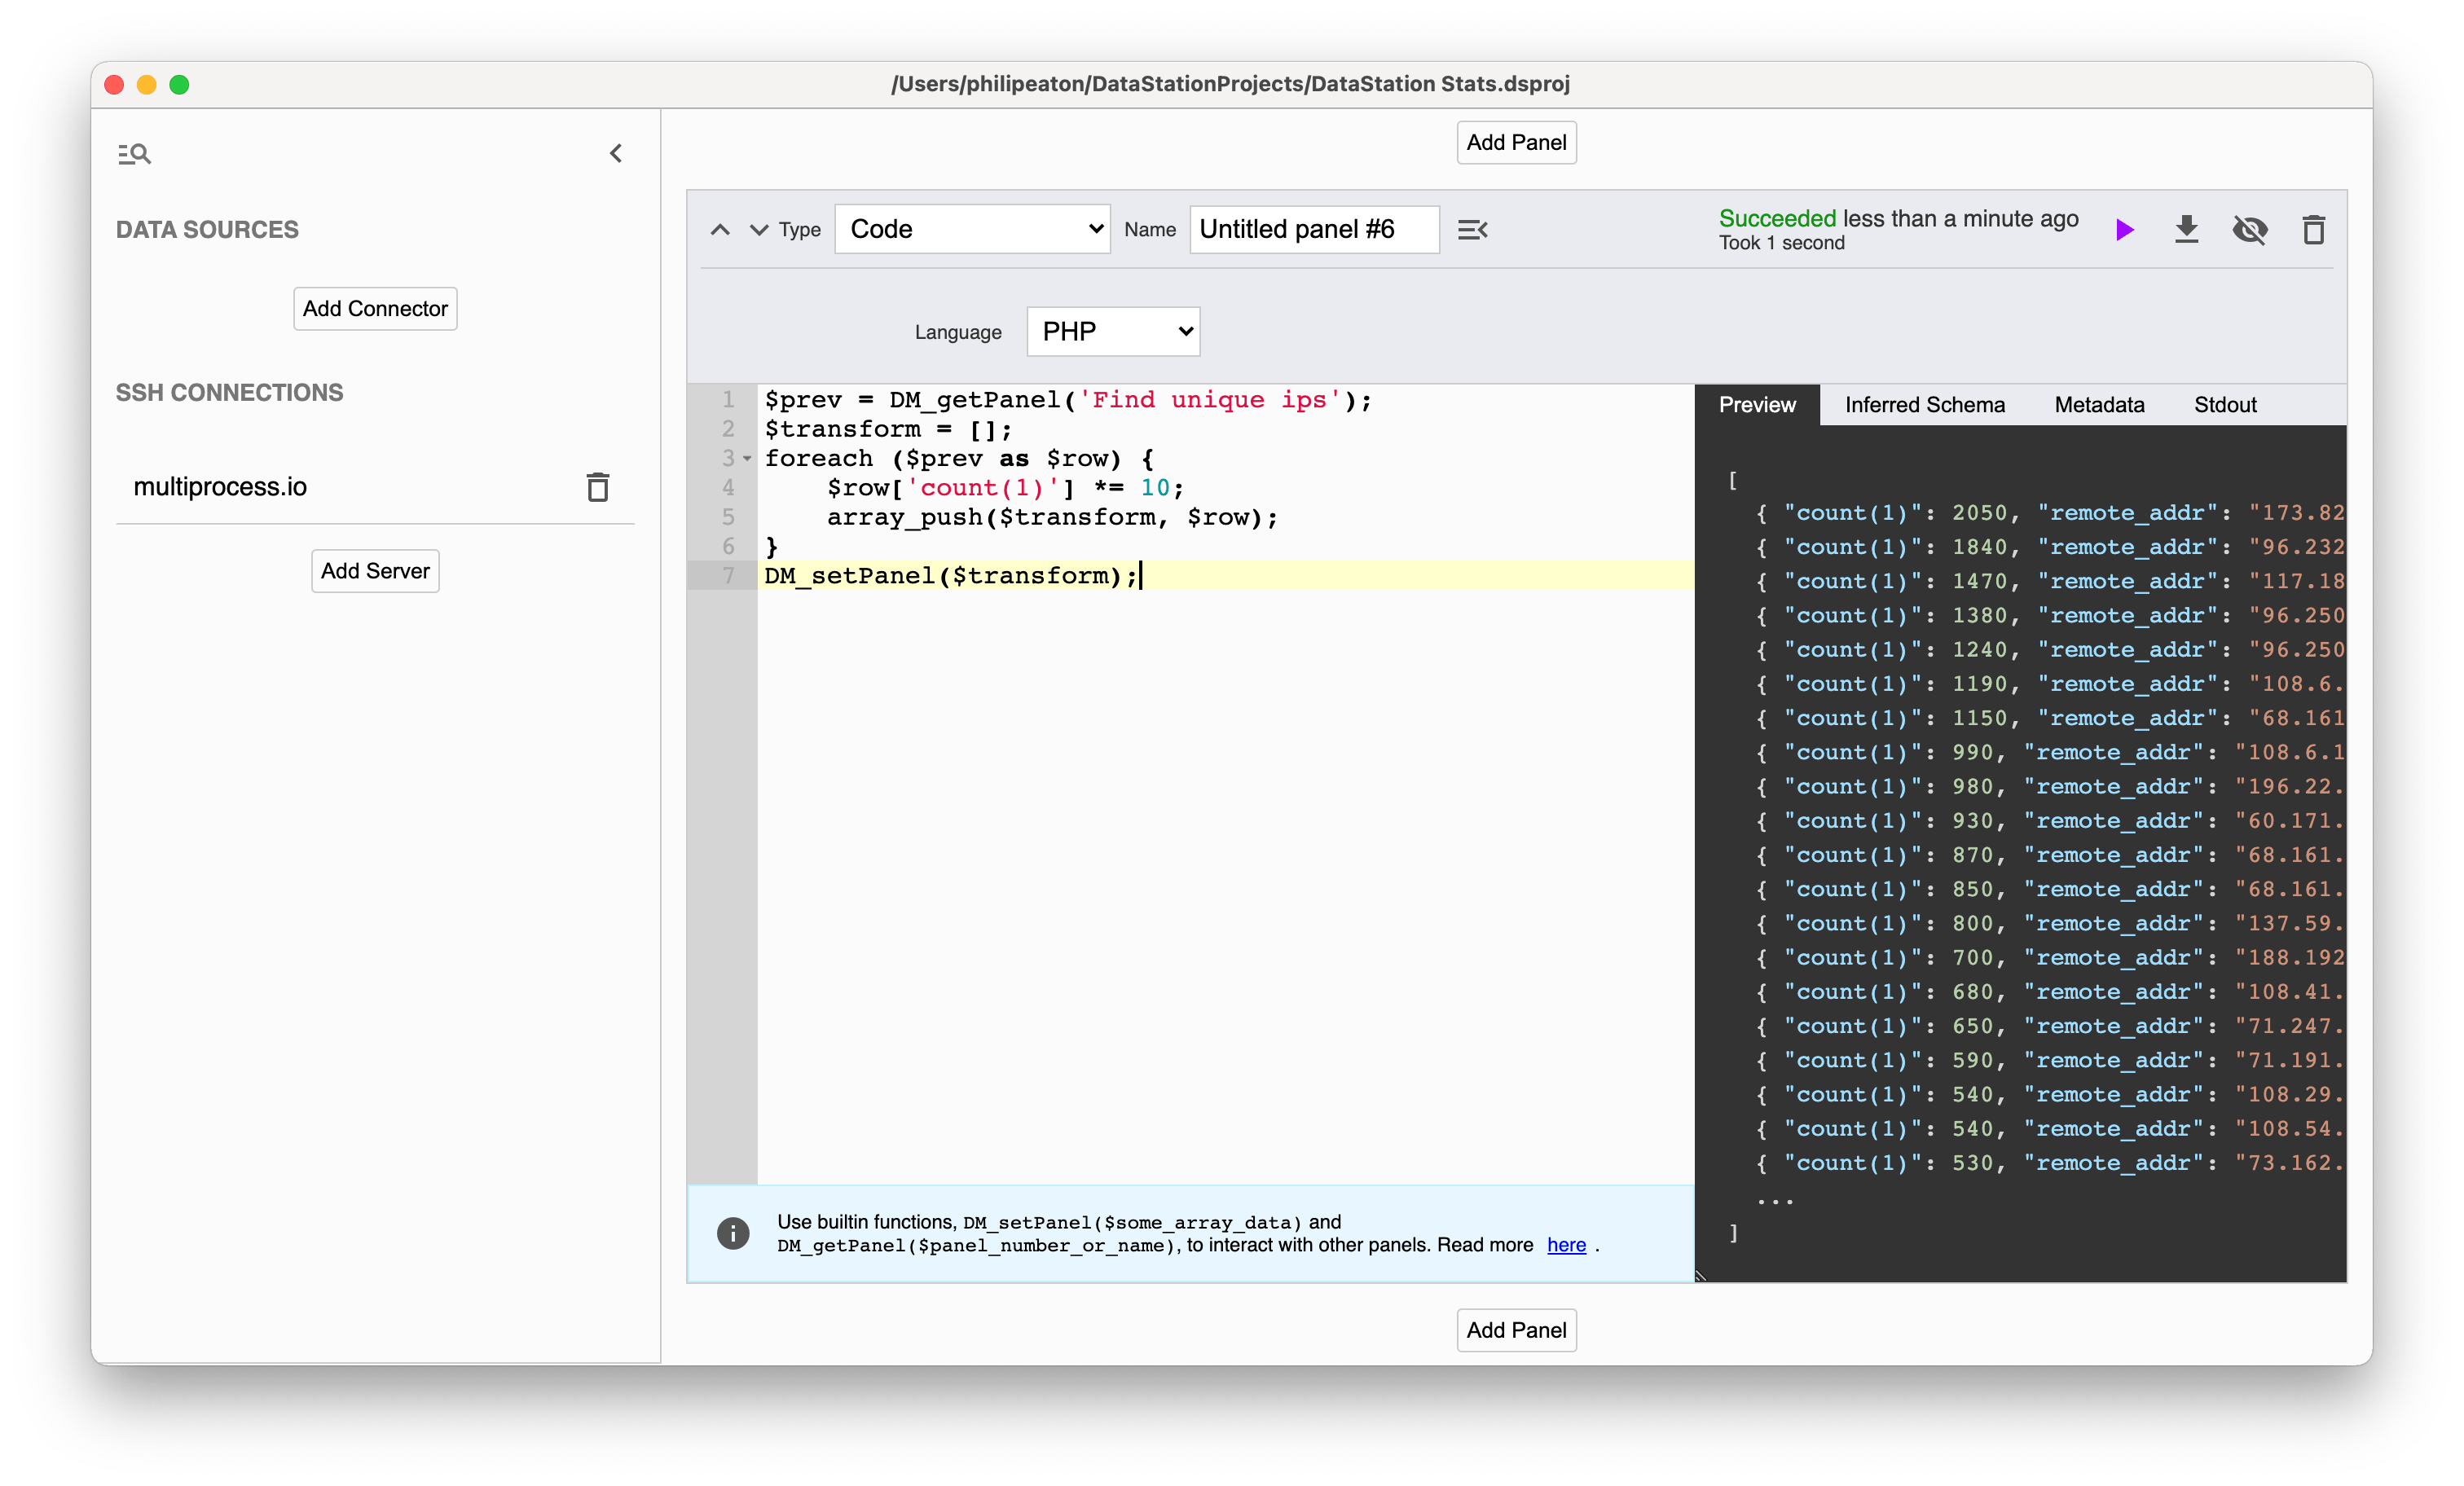The image size is (2464, 1486).
Task: Hide the panel results output
Action: pyautogui.click(x=2250, y=229)
